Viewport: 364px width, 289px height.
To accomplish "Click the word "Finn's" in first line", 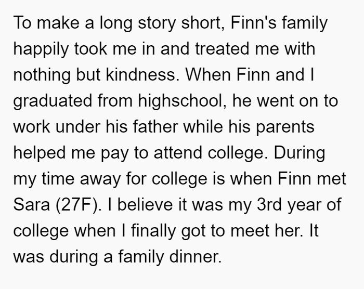I will pos(253,23).
